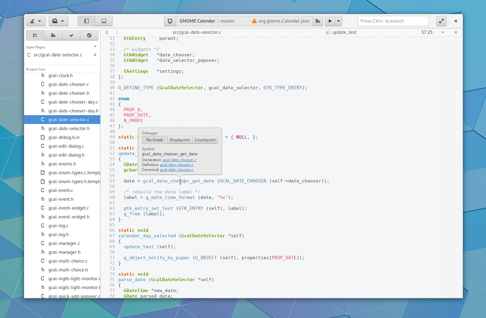Set a Countpoint in the debugger popover
The image size is (486, 318).
(205, 140)
